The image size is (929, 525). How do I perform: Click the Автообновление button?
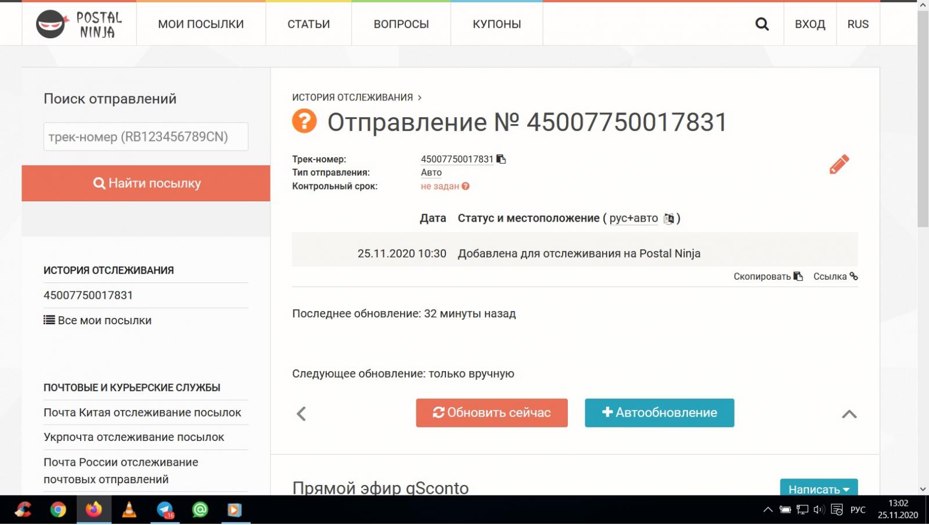(659, 413)
